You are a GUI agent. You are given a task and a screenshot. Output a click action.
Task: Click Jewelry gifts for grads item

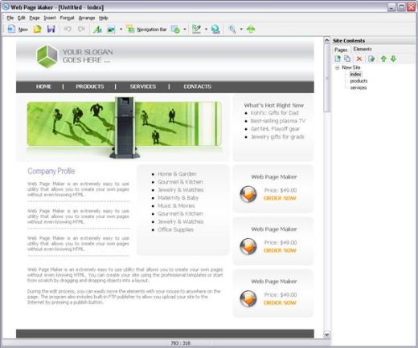pos(277,137)
